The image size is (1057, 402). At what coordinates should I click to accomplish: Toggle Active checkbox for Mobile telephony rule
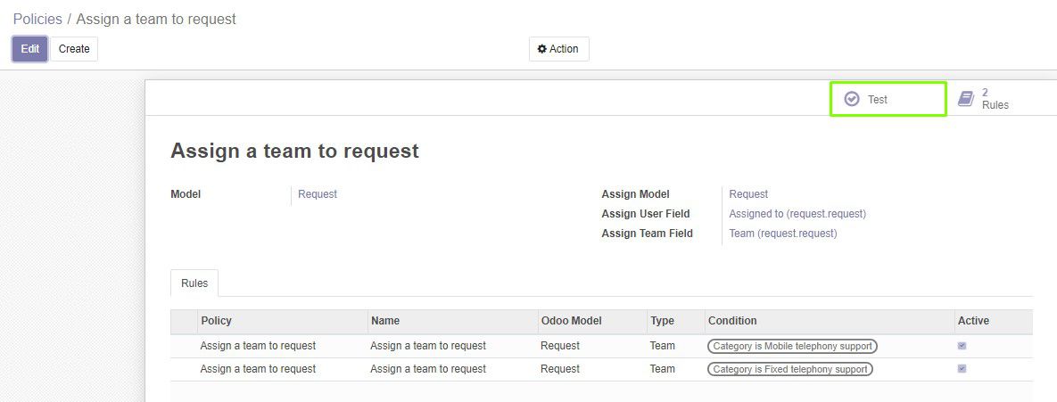click(962, 346)
